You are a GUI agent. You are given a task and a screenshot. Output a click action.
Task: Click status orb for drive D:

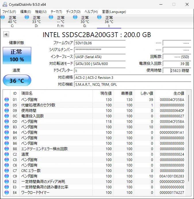(27, 17)
